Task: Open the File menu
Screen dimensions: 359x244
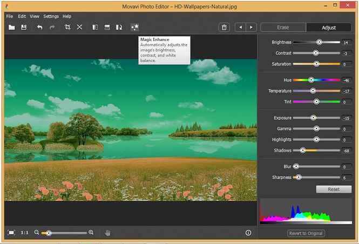Action: tap(10, 16)
